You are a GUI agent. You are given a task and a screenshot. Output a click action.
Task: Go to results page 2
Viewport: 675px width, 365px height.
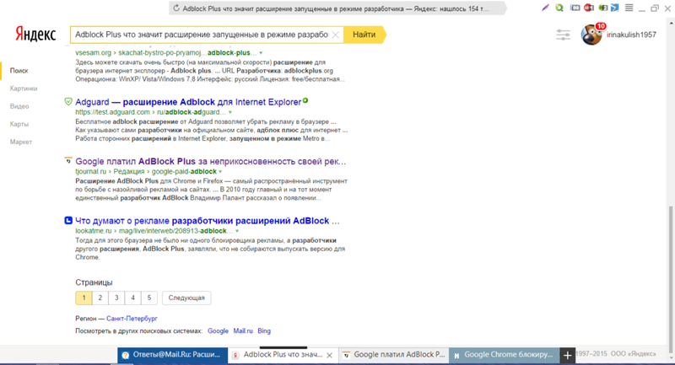pyautogui.click(x=100, y=298)
